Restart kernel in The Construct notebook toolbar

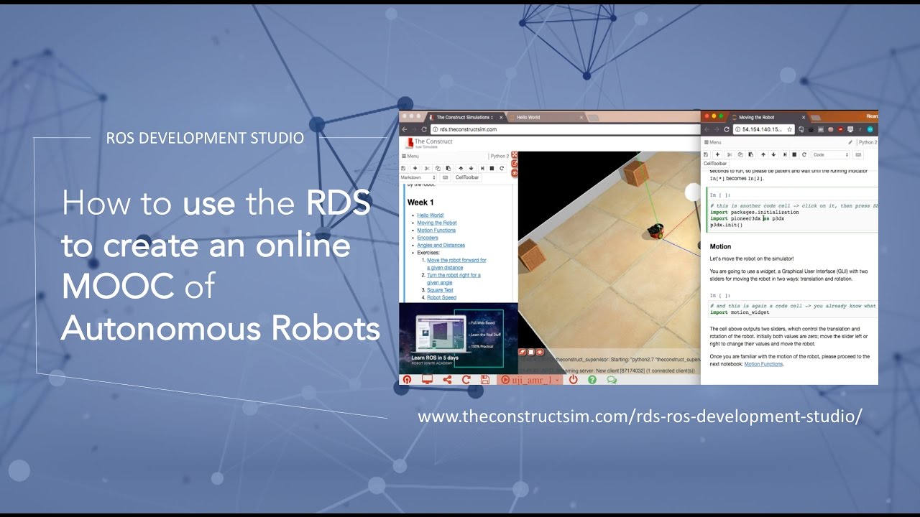tap(502, 168)
